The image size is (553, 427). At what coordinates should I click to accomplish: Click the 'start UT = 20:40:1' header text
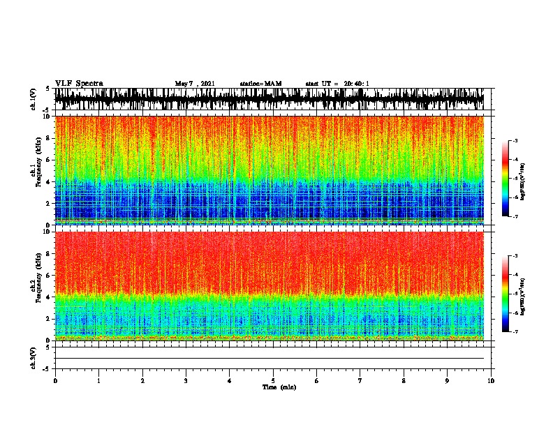click(337, 84)
